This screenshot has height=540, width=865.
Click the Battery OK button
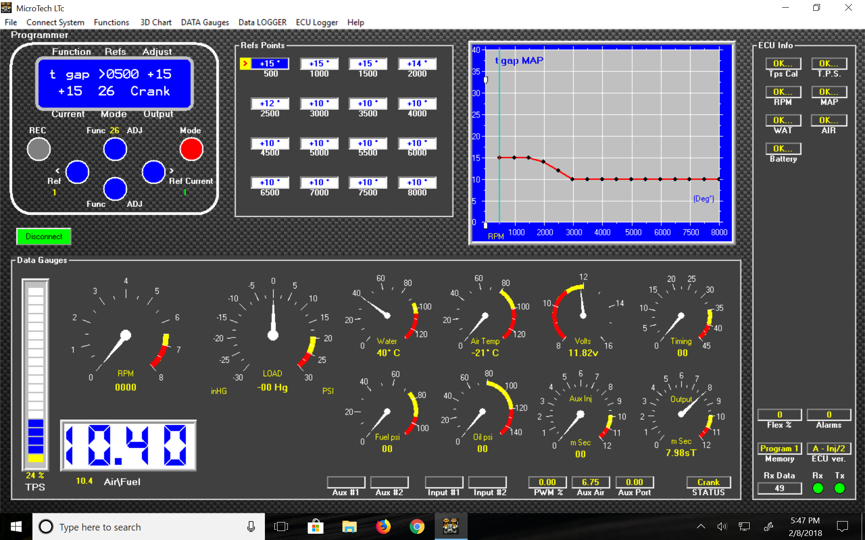(783, 148)
